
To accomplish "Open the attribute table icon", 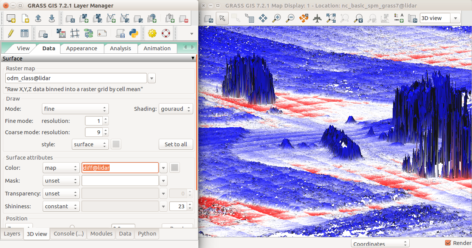I will point(25,33).
